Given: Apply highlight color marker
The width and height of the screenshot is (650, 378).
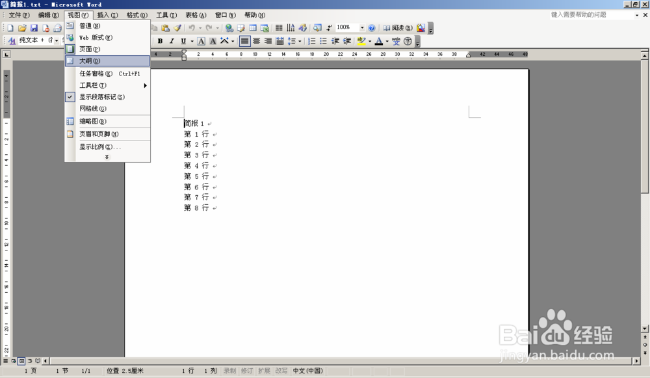Looking at the screenshot, I should click(361, 41).
